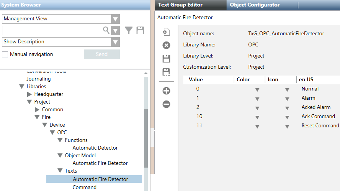The width and height of the screenshot is (340, 191).
Task: Add a row with the plus icon
Action: pos(167,91)
